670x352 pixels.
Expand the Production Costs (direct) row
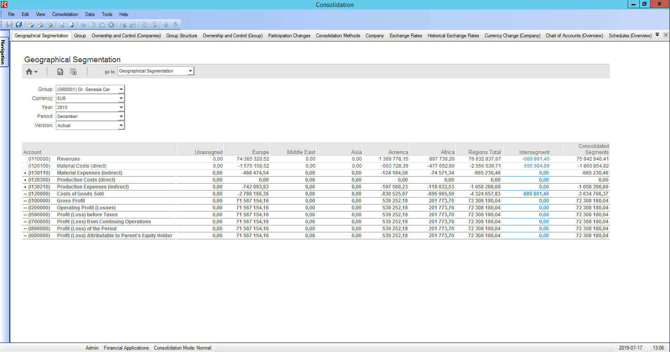tap(25, 180)
